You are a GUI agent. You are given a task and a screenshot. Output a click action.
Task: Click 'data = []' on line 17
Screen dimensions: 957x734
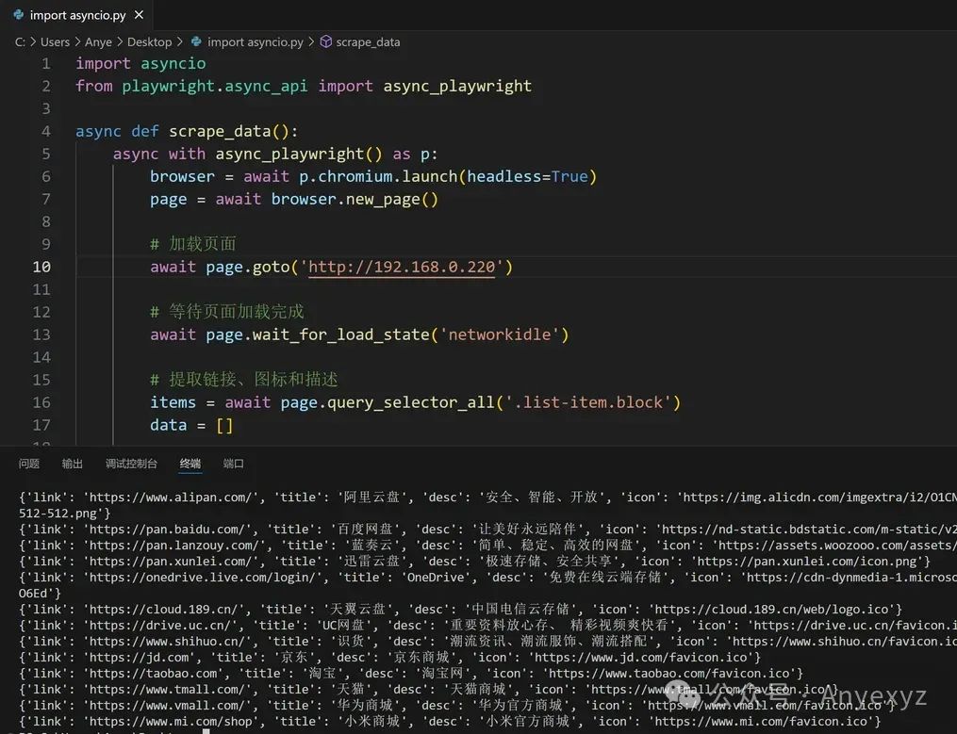coord(191,425)
